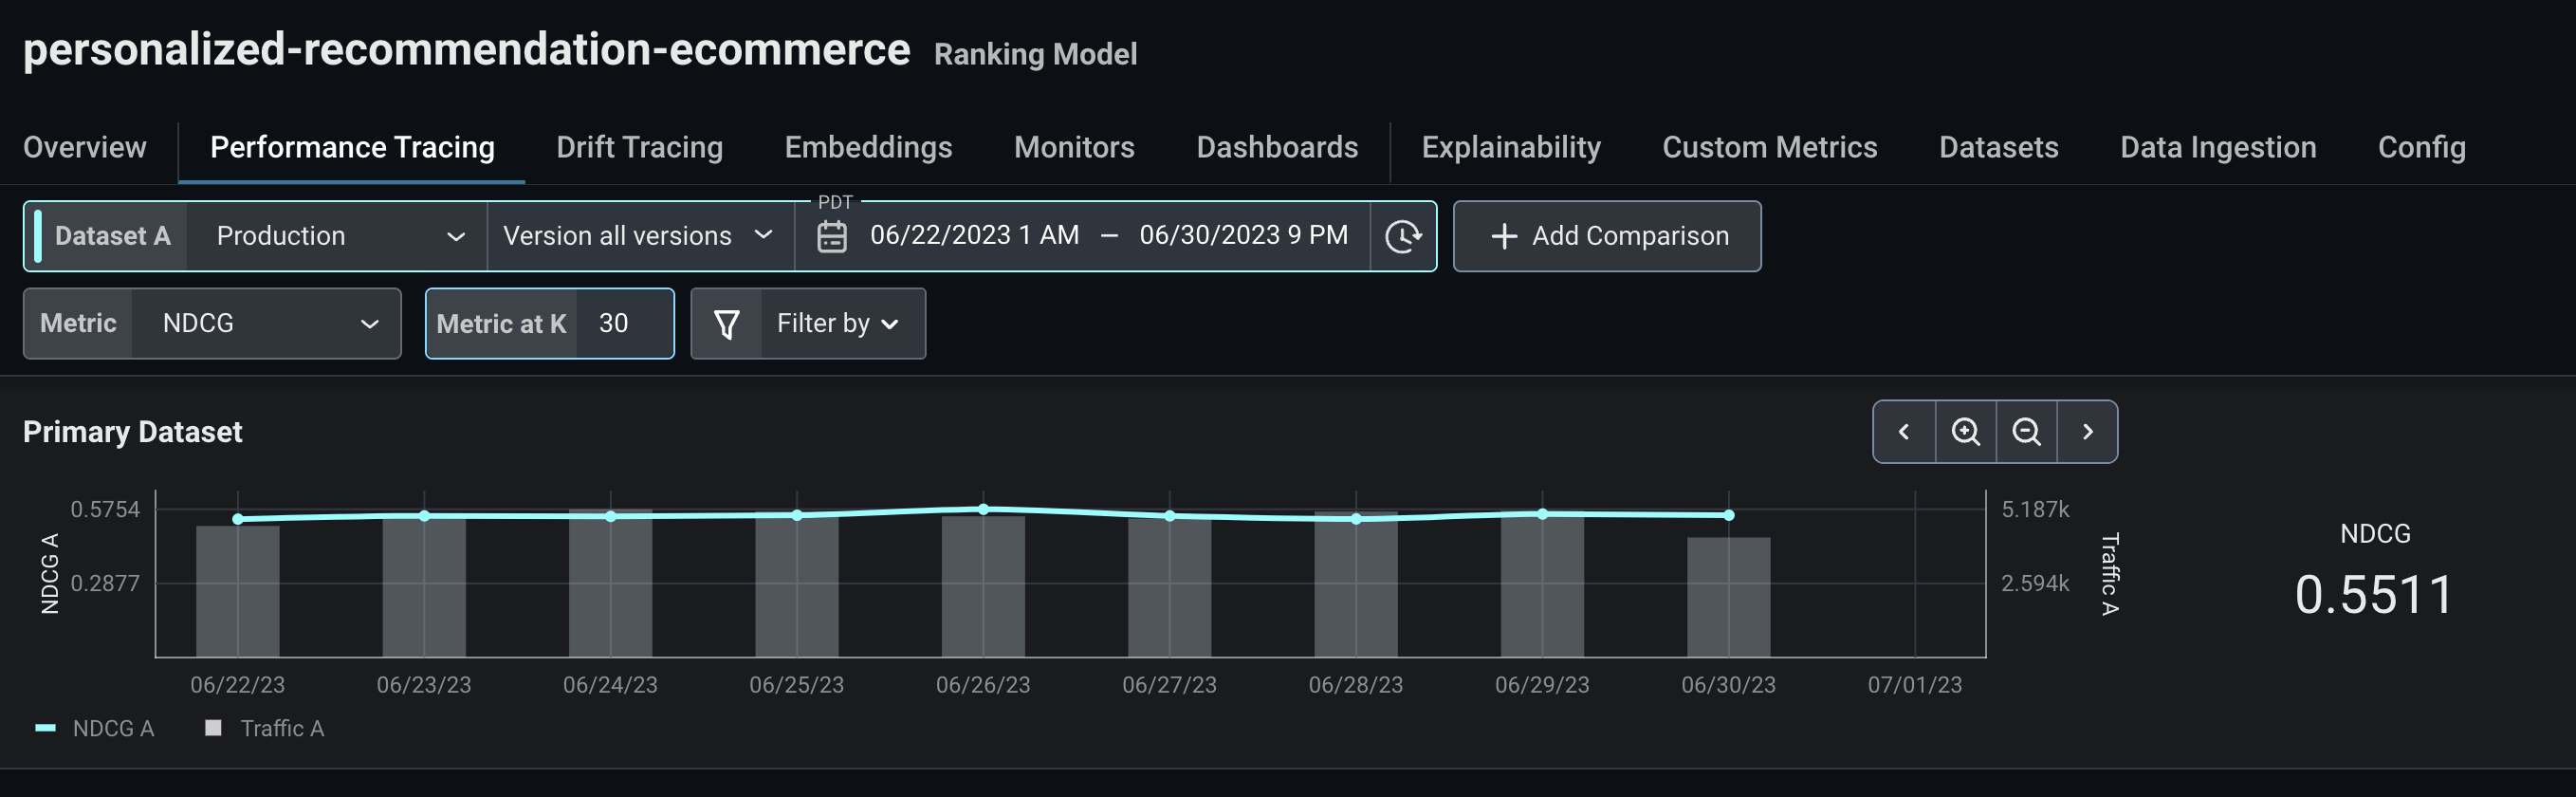Click the NDCG data point for 06/26/23
2576x797 pixels.
pos(984,510)
